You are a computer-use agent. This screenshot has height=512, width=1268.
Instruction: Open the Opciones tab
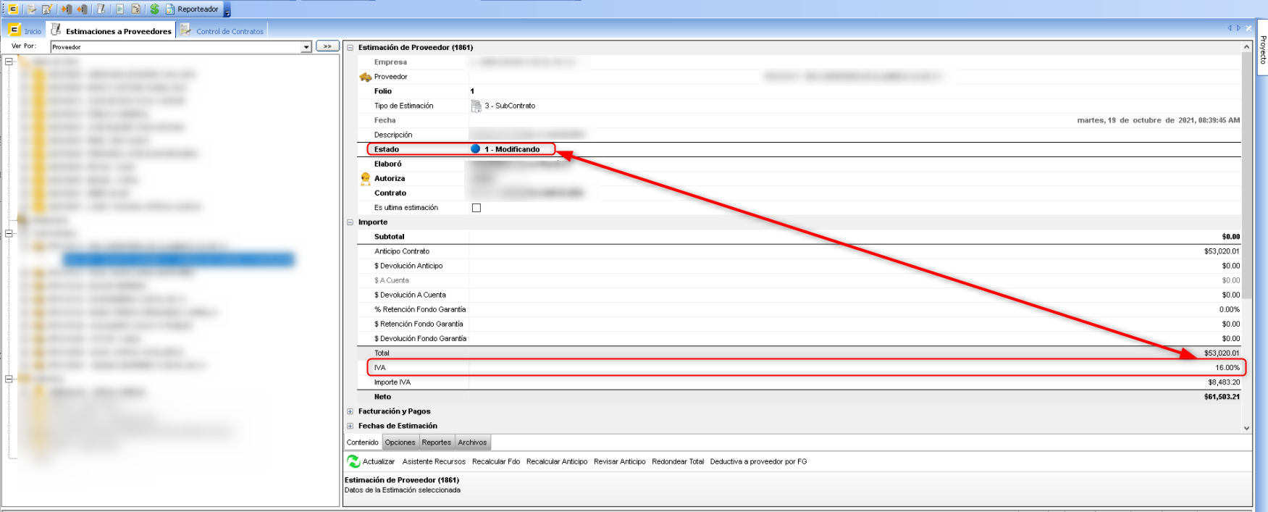(x=400, y=442)
